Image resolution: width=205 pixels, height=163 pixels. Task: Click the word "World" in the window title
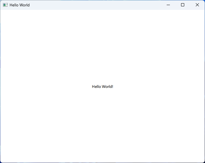point(25,5)
